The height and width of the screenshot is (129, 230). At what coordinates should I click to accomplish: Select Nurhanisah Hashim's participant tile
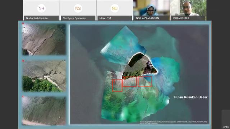coord(41,10)
